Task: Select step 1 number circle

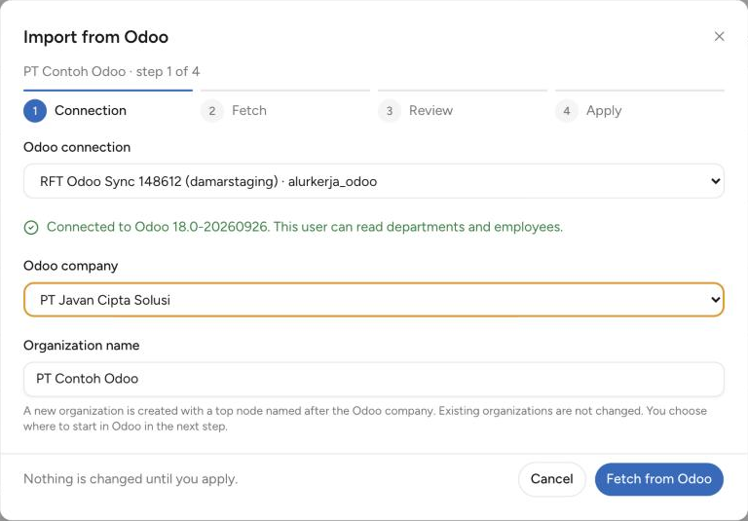Action: click(35, 111)
